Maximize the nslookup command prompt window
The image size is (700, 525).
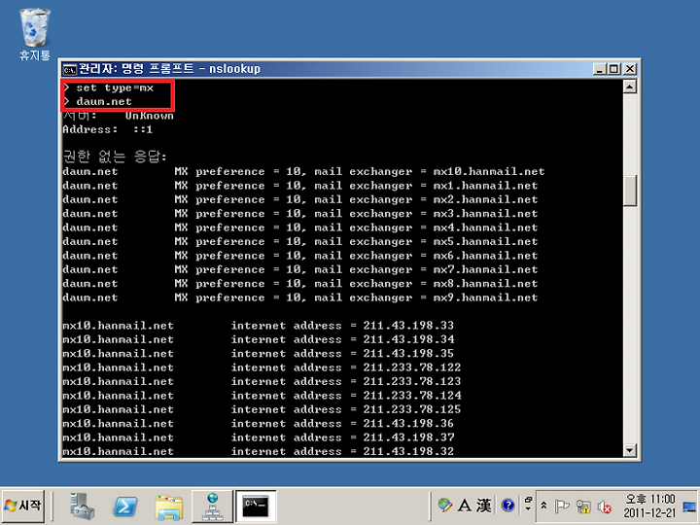coord(613,69)
